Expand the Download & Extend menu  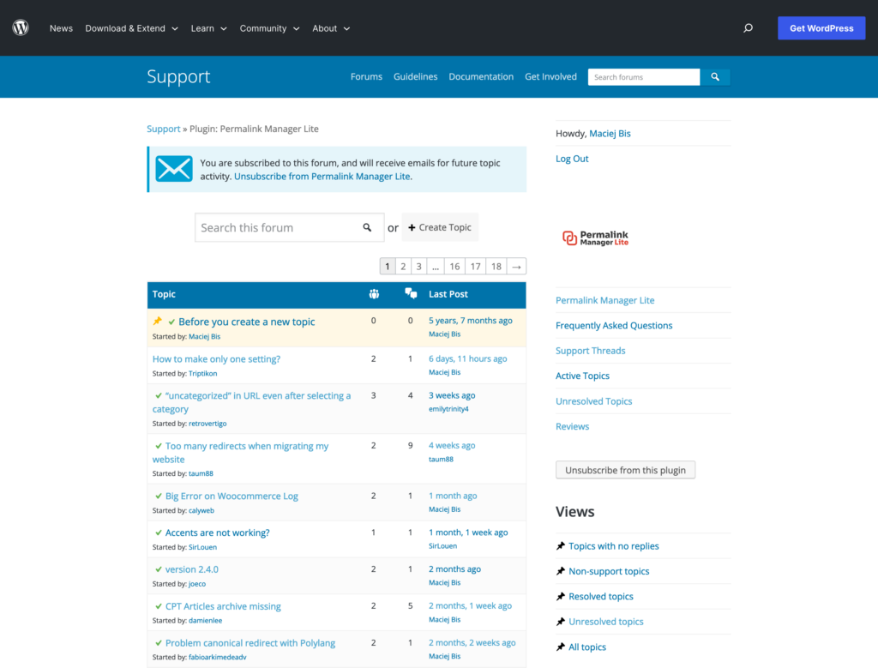pyautogui.click(x=131, y=28)
